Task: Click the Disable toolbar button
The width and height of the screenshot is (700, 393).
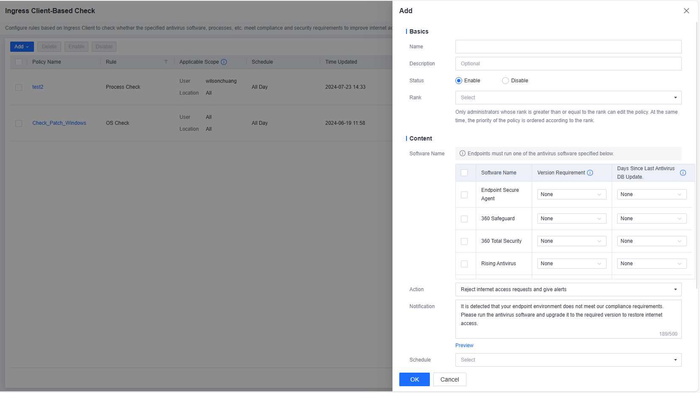Action: pos(104,47)
